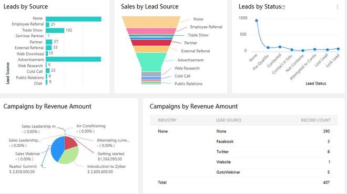Select the Trade Show bar showing 102
Image resolution: width=347 pixels, height=194 pixels.
pyautogui.click(x=55, y=30)
